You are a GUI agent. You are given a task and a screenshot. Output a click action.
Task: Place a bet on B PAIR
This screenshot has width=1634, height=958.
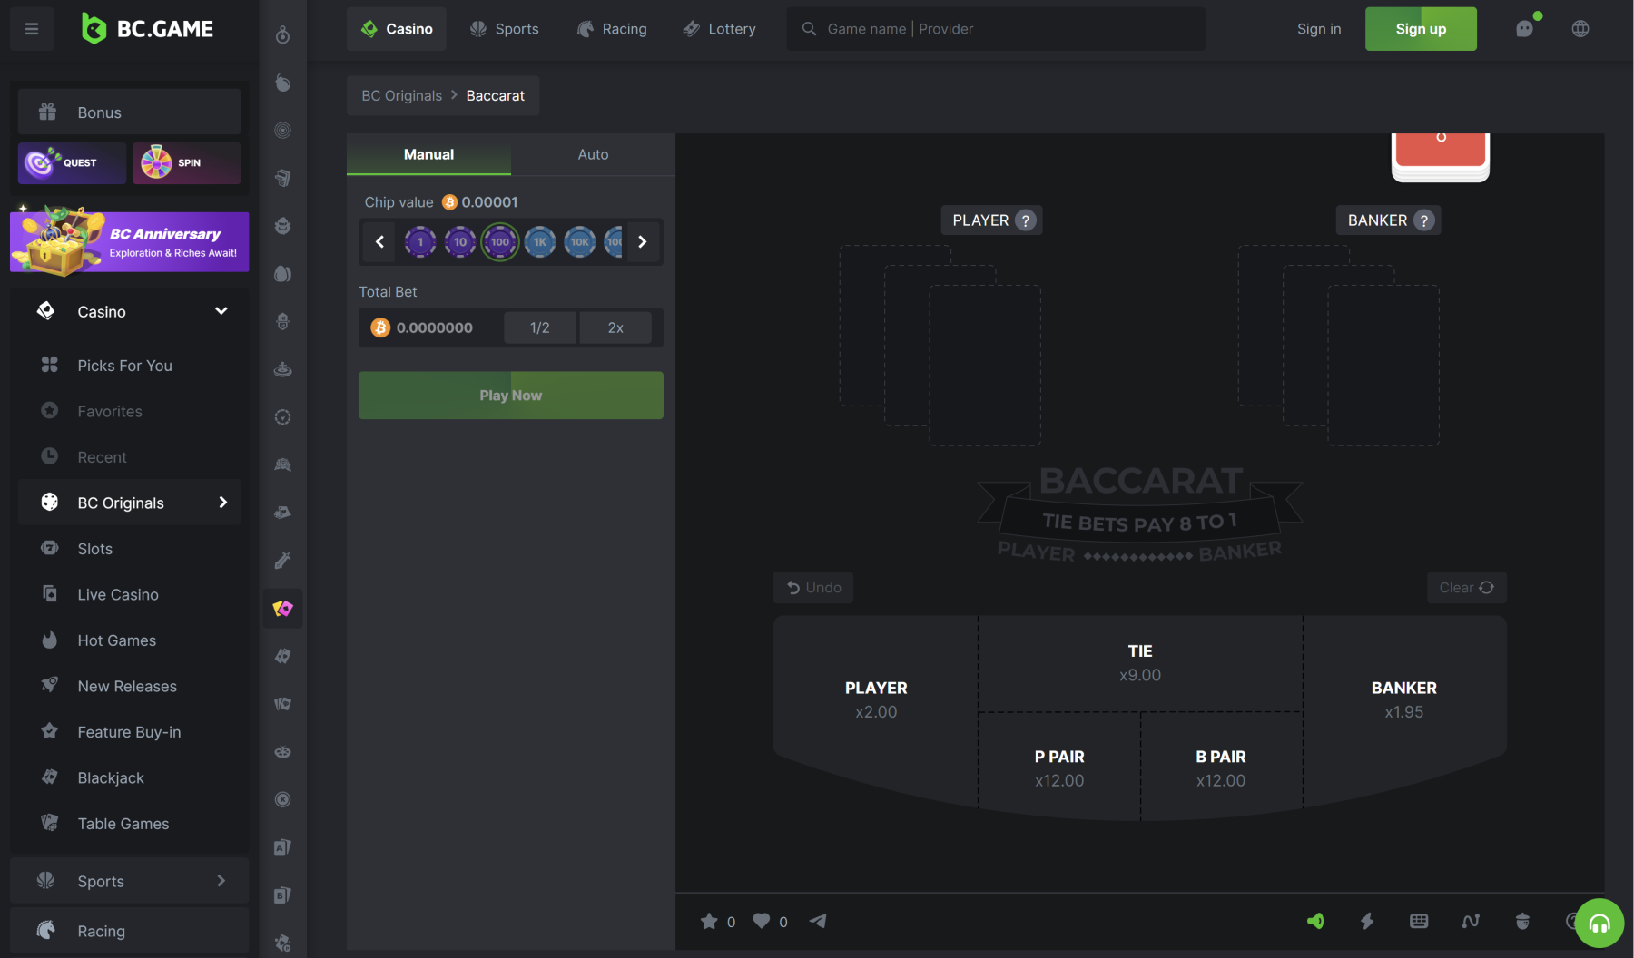coord(1221,767)
